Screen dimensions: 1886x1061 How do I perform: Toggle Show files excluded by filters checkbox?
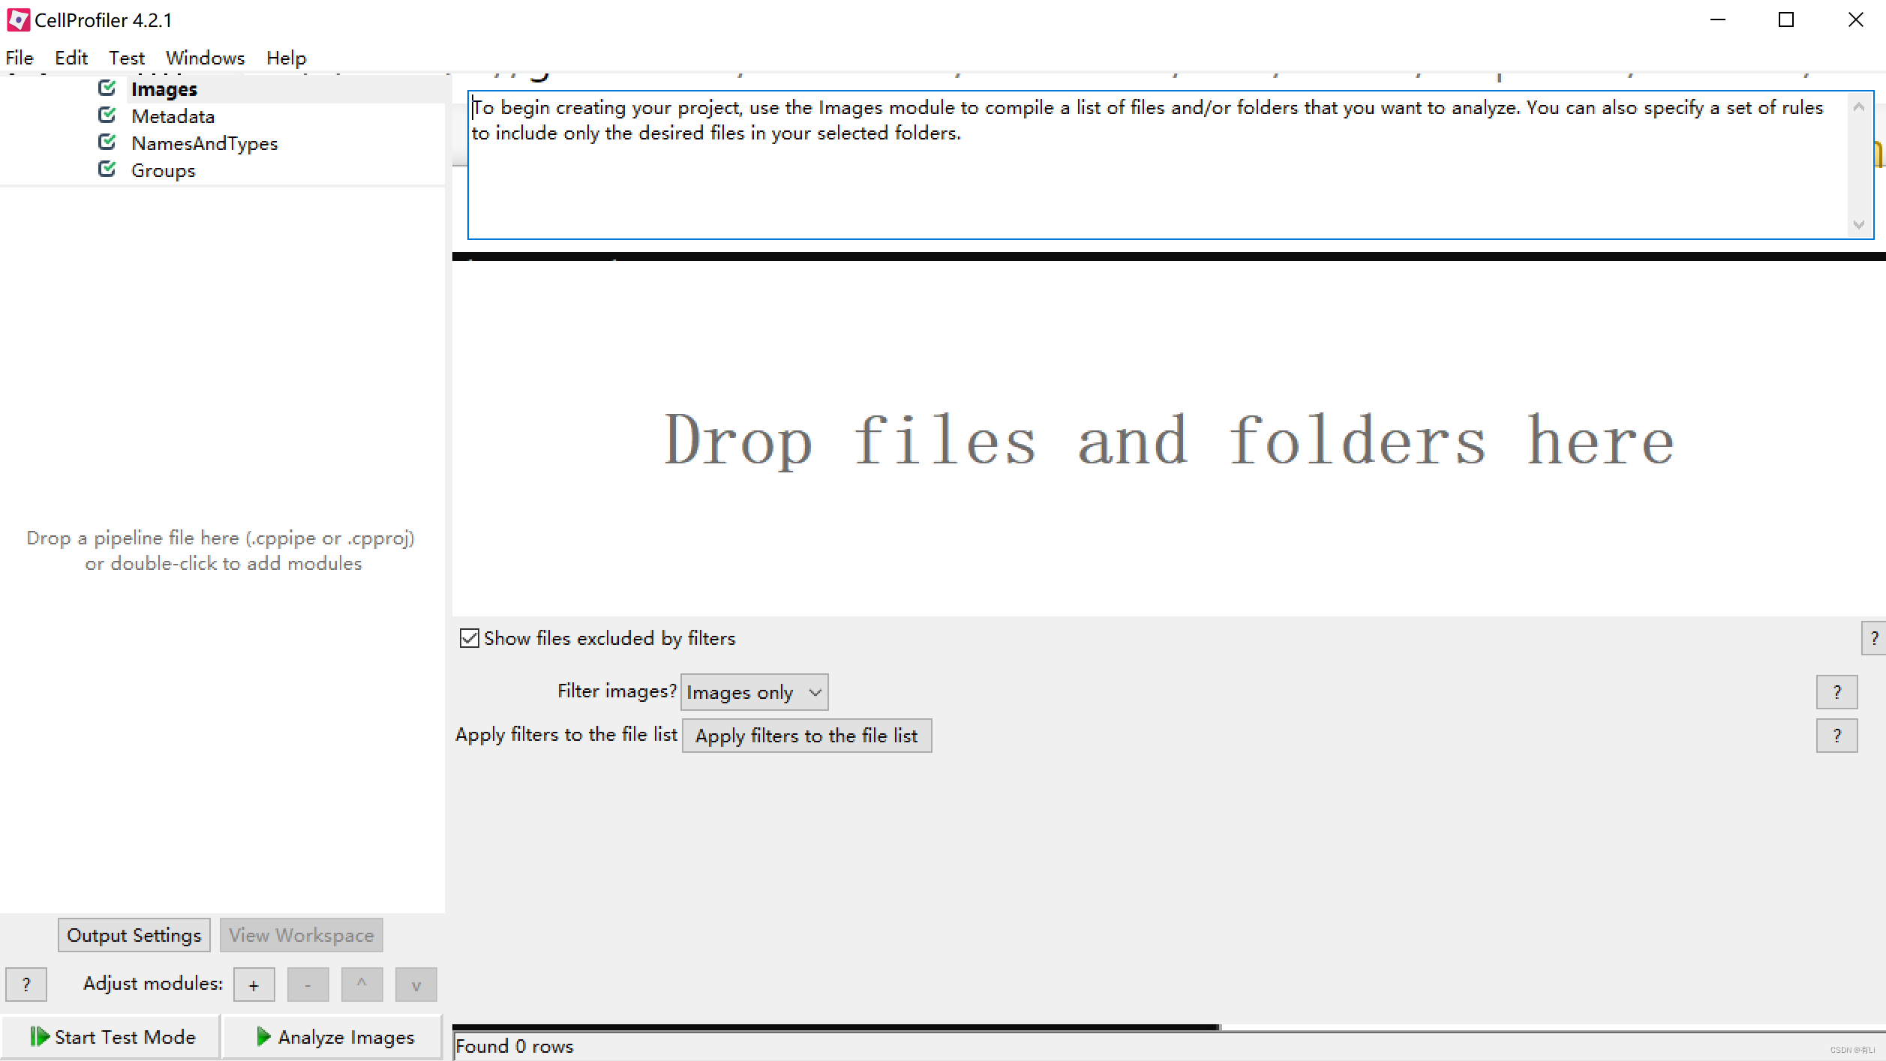tap(470, 638)
